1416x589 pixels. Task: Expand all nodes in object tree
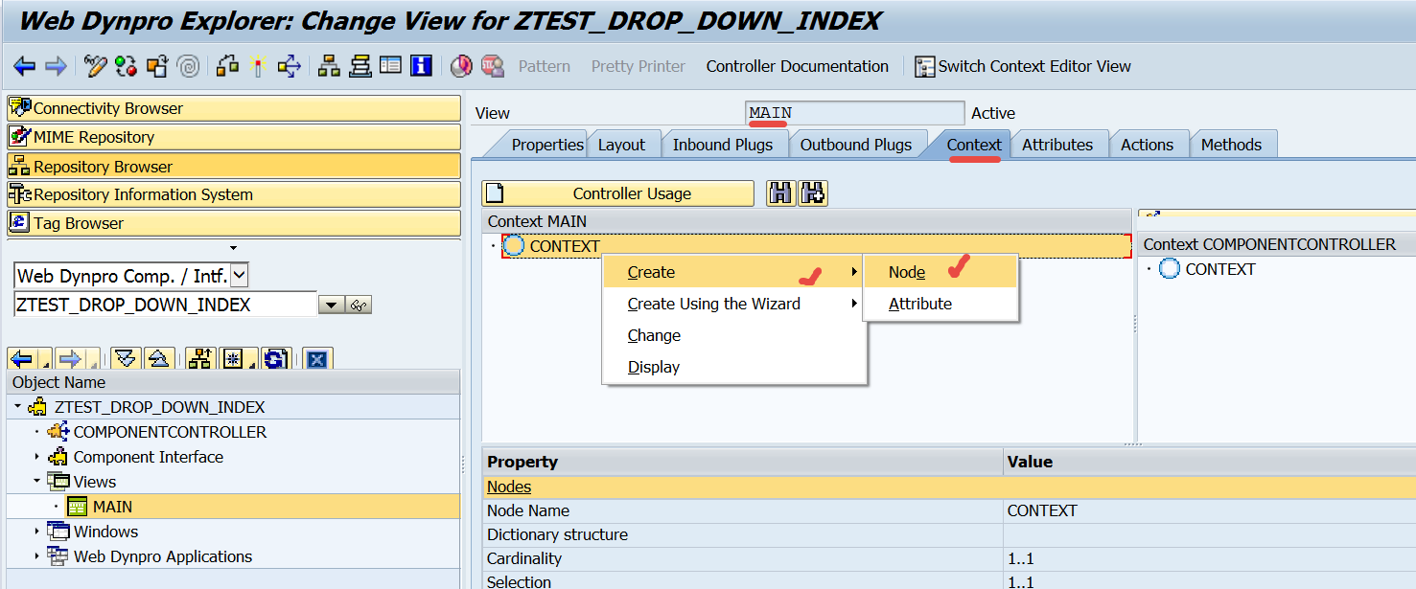pyautogui.click(x=126, y=359)
